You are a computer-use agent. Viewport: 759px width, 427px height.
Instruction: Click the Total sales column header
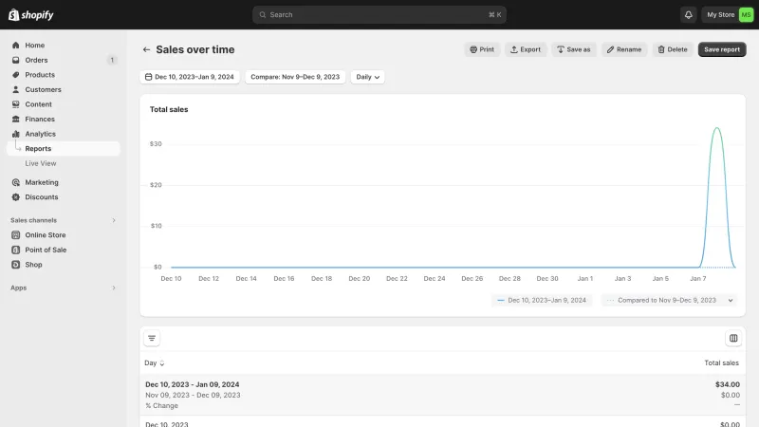point(721,362)
